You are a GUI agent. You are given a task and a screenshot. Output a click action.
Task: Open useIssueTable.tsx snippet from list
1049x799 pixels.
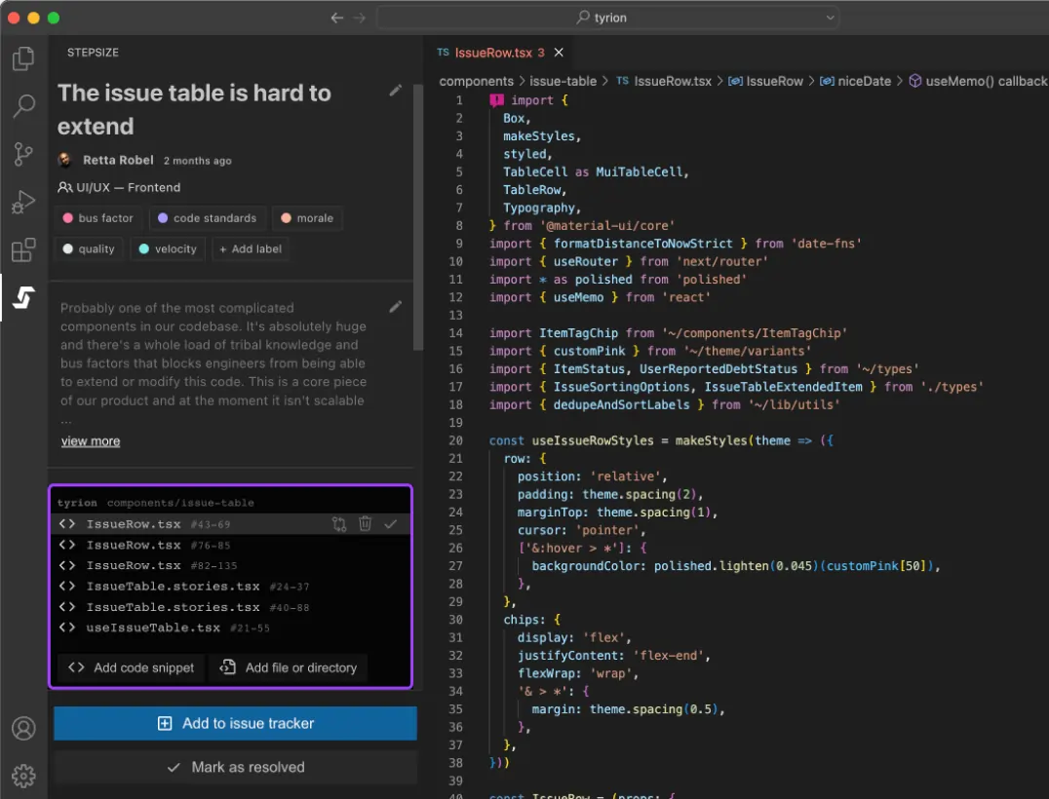(x=153, y=628)
